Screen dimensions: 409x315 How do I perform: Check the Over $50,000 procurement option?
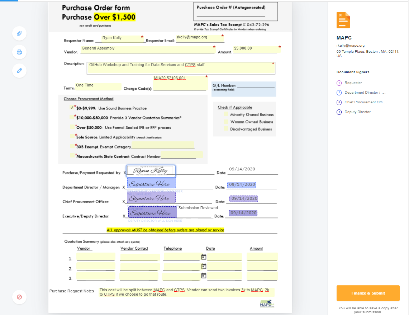(x=72, y=127)
